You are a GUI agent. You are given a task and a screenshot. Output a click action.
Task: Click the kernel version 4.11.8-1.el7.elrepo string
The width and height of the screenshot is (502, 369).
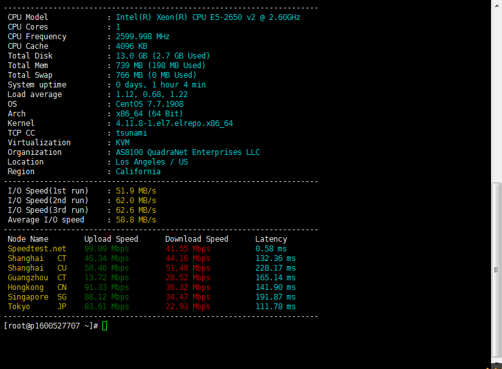[x=174, y=123]
